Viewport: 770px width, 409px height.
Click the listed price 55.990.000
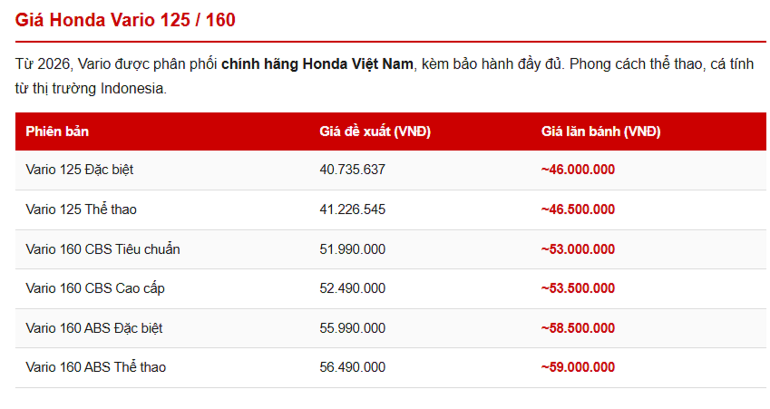[352, 328]
